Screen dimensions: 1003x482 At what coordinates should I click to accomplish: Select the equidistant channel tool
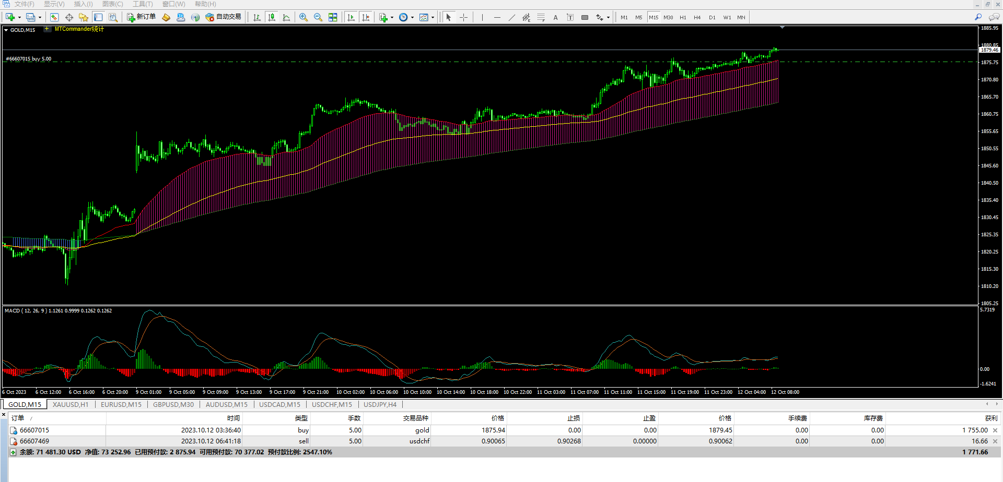[x=526, y=17]
